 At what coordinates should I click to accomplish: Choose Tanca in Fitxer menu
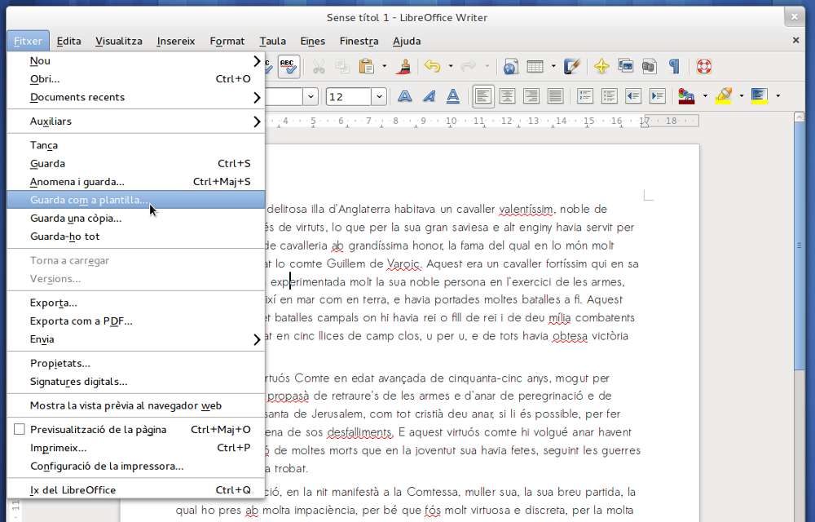(136, 145)
